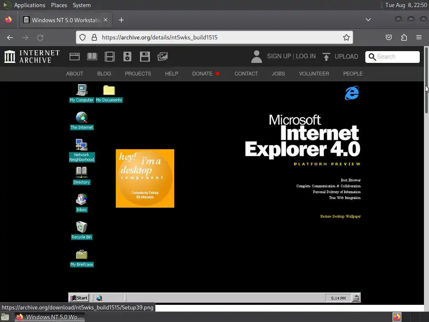
Task: Open the Firefox extensions puzzle icon
Action: pyautogui.click(x=404, y=37)
